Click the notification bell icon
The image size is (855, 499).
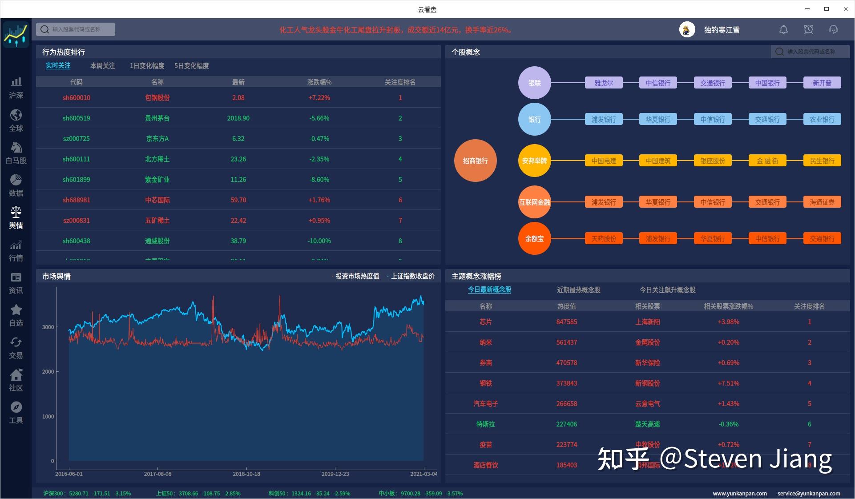point(783,29)
